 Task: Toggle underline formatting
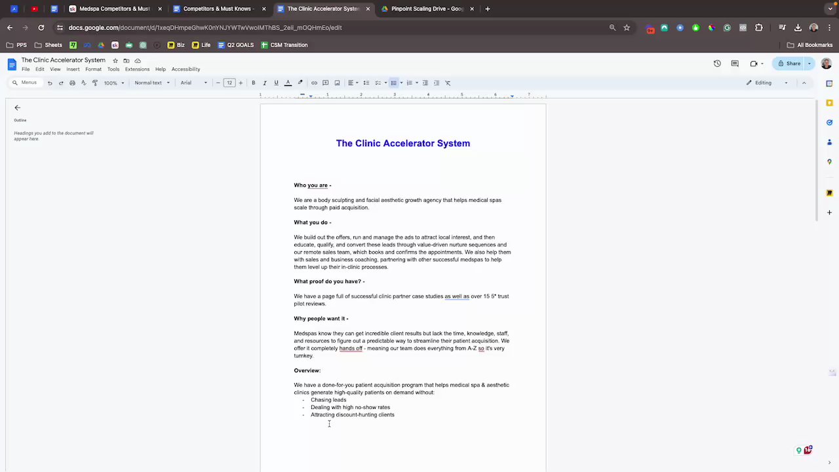click(276, 83)
